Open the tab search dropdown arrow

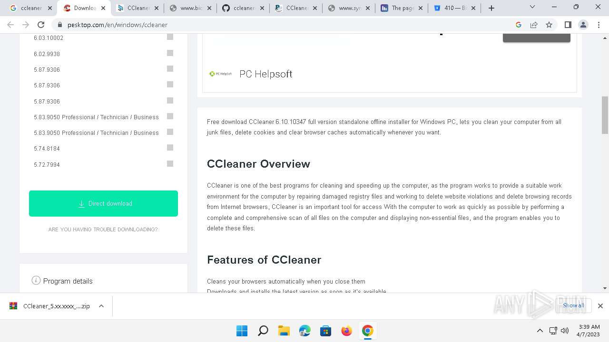coord(532,7)
